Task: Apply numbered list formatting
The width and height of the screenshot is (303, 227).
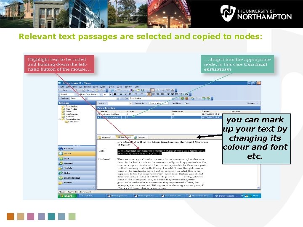Action: pyautogui.click(x=181, y=94)
